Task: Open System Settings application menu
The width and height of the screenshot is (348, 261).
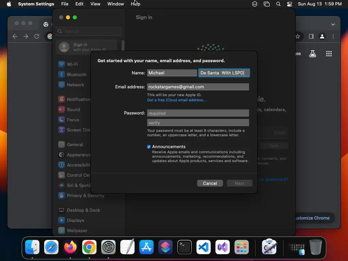Action: point(36,4)
